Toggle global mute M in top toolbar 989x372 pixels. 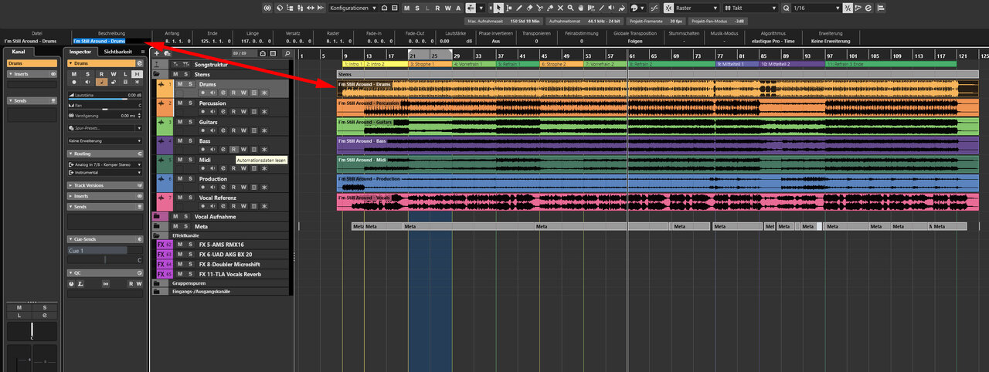406,8
